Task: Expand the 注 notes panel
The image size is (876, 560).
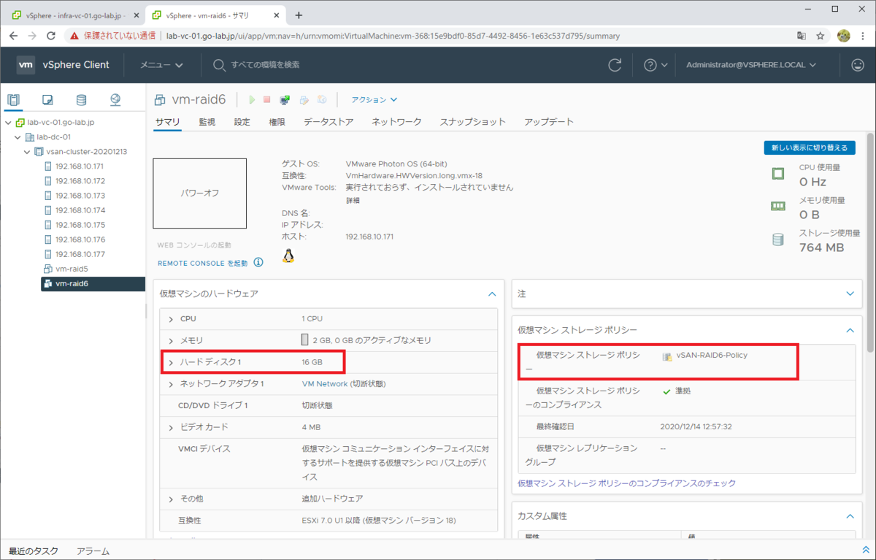Action: (x=850, y=294)
